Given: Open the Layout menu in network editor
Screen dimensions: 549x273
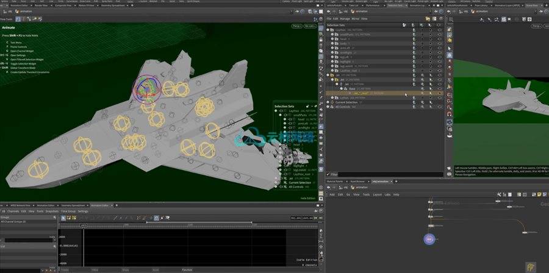Looking at the screenshot, I should 377,194.
